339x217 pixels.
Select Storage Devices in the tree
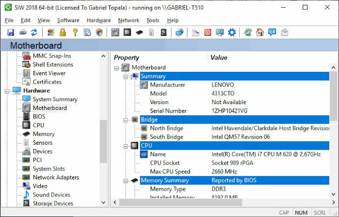53,203
